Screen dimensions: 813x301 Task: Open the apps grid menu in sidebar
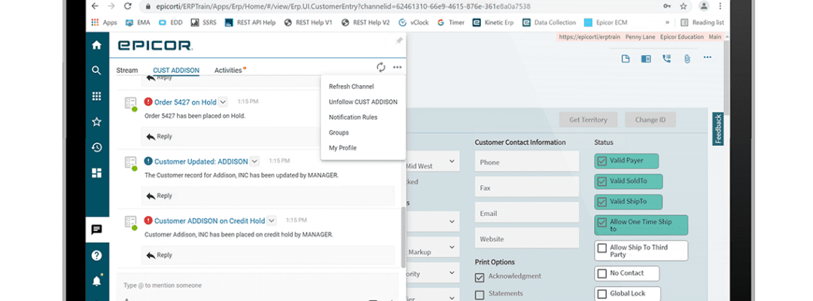pos(96,96)
